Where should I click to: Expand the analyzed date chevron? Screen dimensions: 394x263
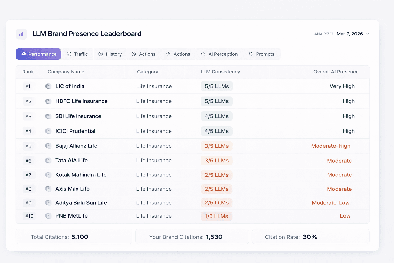click(x=367, y=34)
